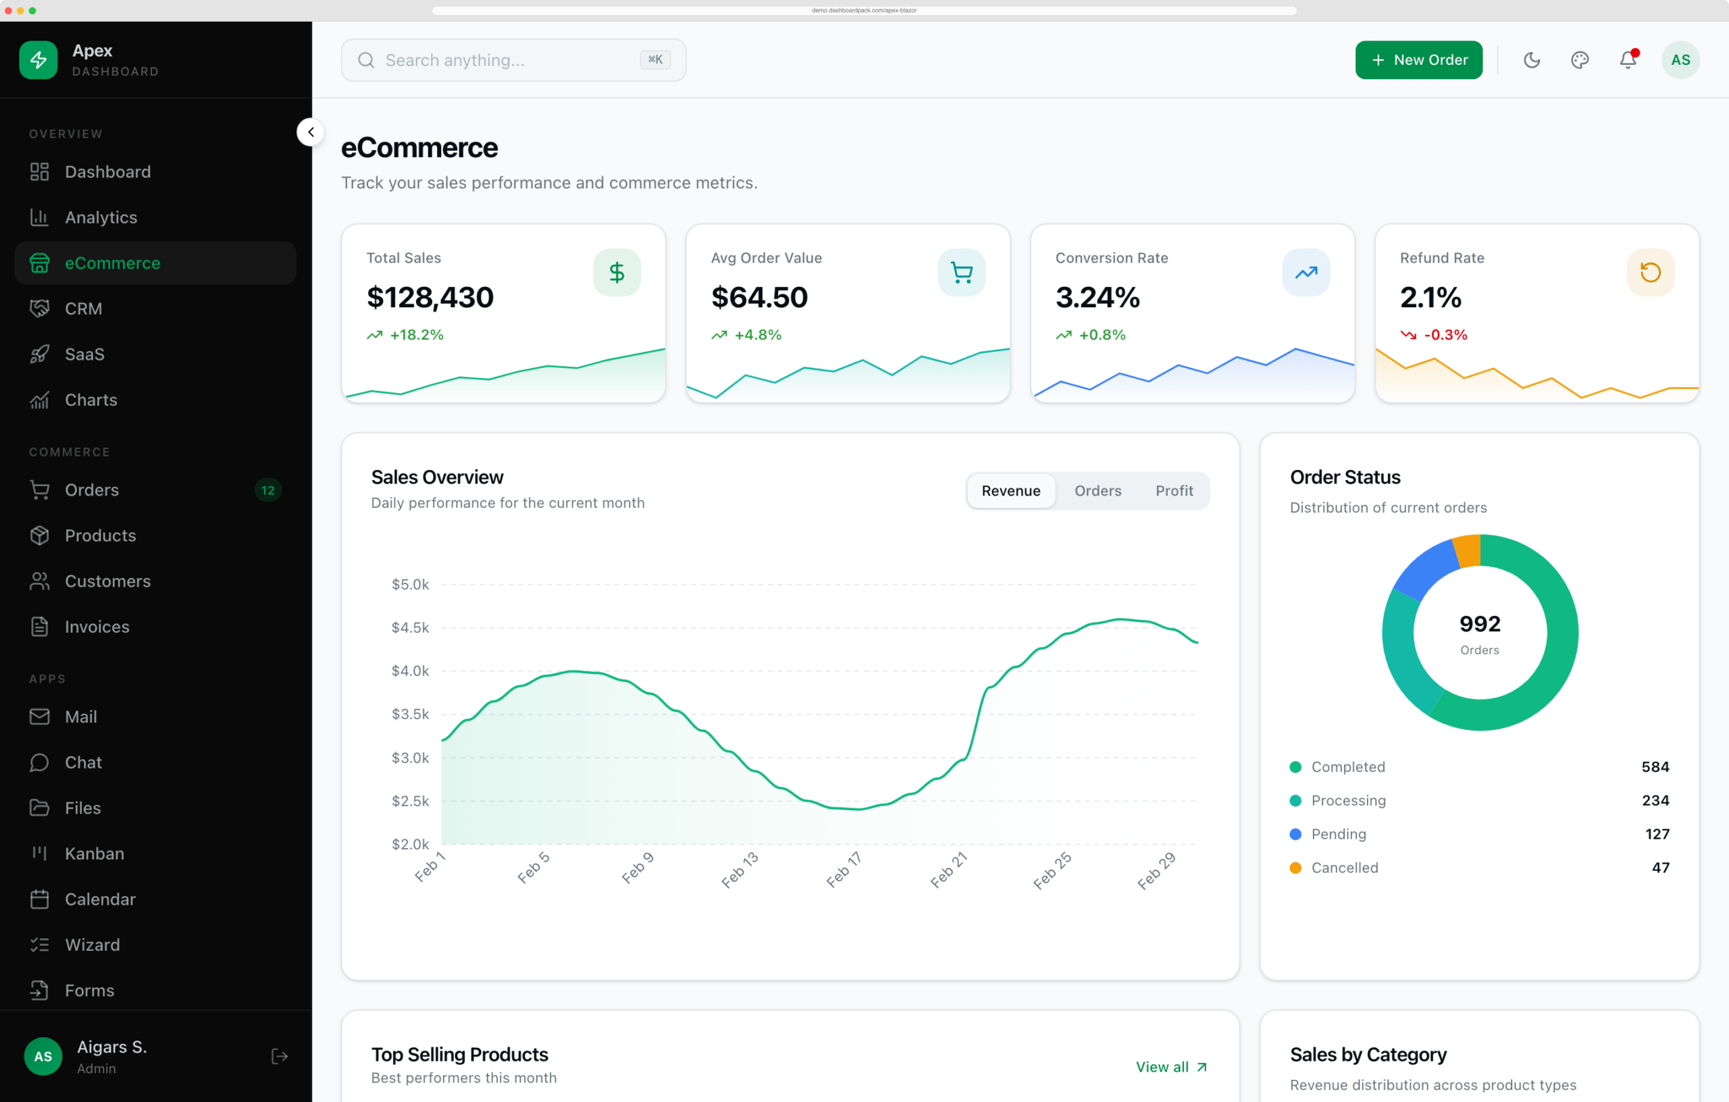The image size is (1729, 1102).
Task: Follow the View all link
Action: (x=1171, y=1067)
